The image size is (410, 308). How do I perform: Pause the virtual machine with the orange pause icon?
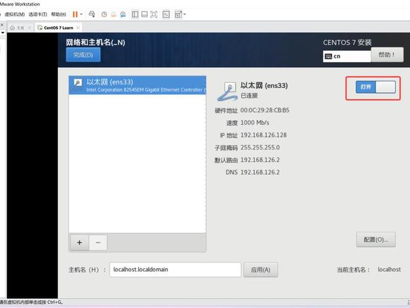pos(75,14)
